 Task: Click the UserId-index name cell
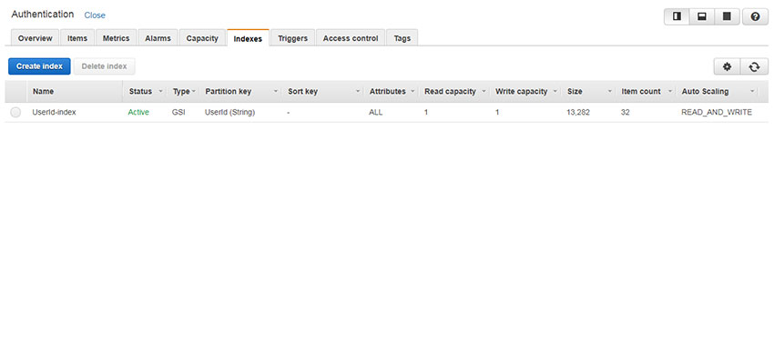point(55,113)
